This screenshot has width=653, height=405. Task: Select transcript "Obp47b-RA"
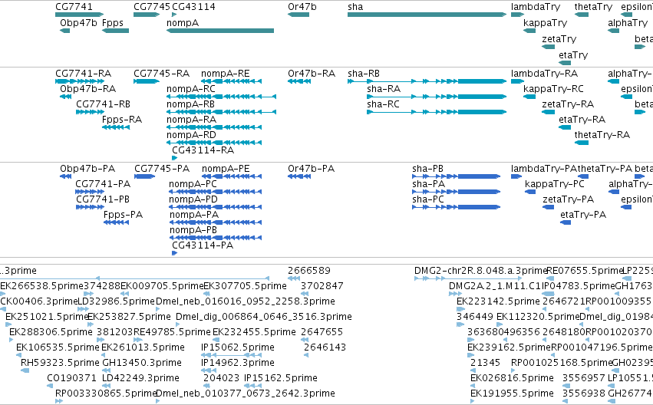(88, 89)
